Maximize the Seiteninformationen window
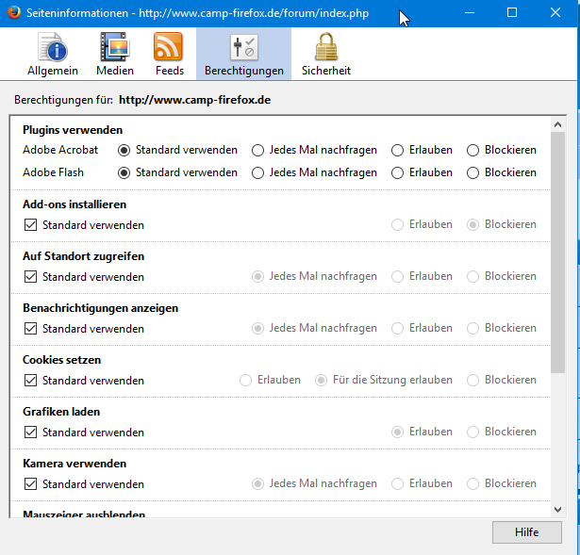Image resolution: width=580 pixels, height=555 pixels. [512, 13]
